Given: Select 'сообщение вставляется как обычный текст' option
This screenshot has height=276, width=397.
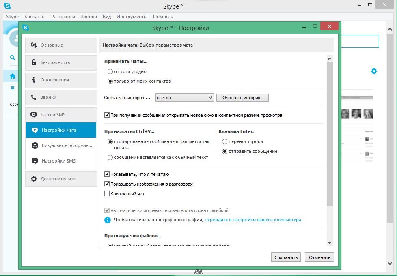Looking at the screenshot, I should [x=110, y=158].
